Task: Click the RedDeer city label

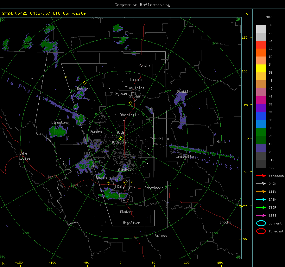Action: coord(134,96)
